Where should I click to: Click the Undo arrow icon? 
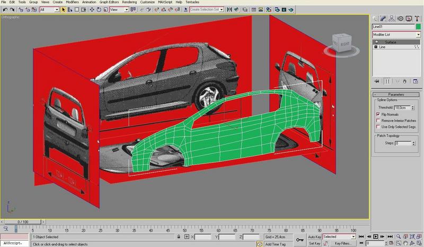5,10
